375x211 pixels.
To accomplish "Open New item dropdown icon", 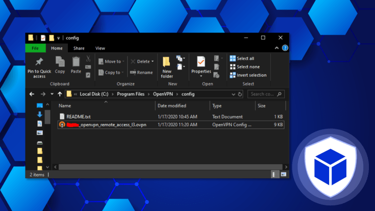I will tap(181, 58).
